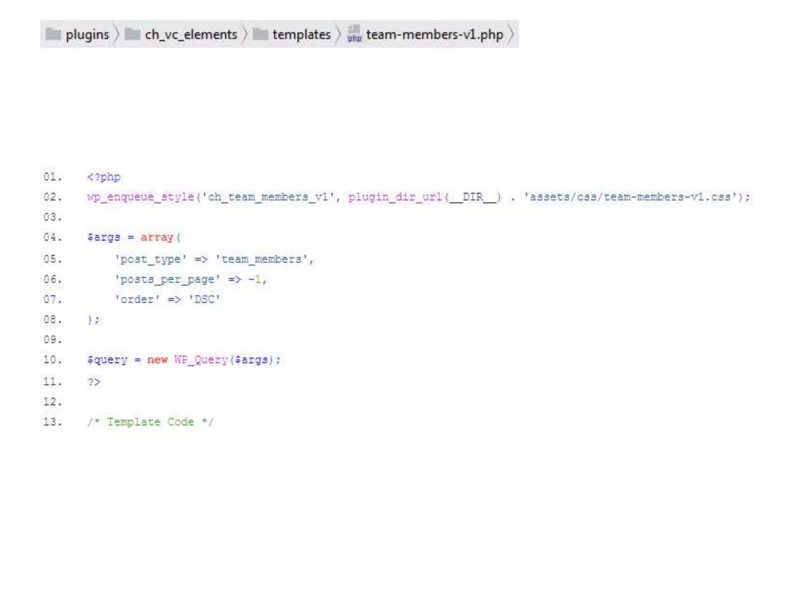Select the plugins breadcrumb label
This screenshot has height=601, width=802.
click(x=87, y=34)
